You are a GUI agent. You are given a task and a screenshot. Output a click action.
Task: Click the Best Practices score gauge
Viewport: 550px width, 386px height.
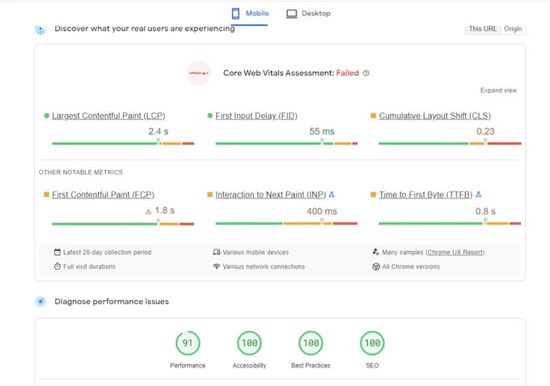point(311,343)
